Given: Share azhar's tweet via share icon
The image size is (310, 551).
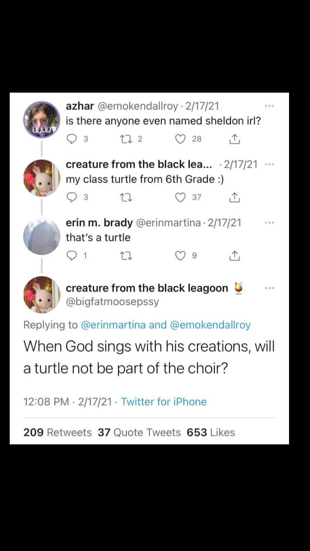Looking at the screenshot, I should 234,139.
